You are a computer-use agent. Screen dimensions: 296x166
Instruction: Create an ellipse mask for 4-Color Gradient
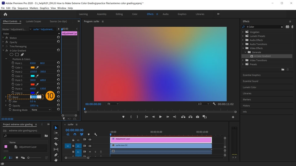pyautogui.click(x=11, y=55)
